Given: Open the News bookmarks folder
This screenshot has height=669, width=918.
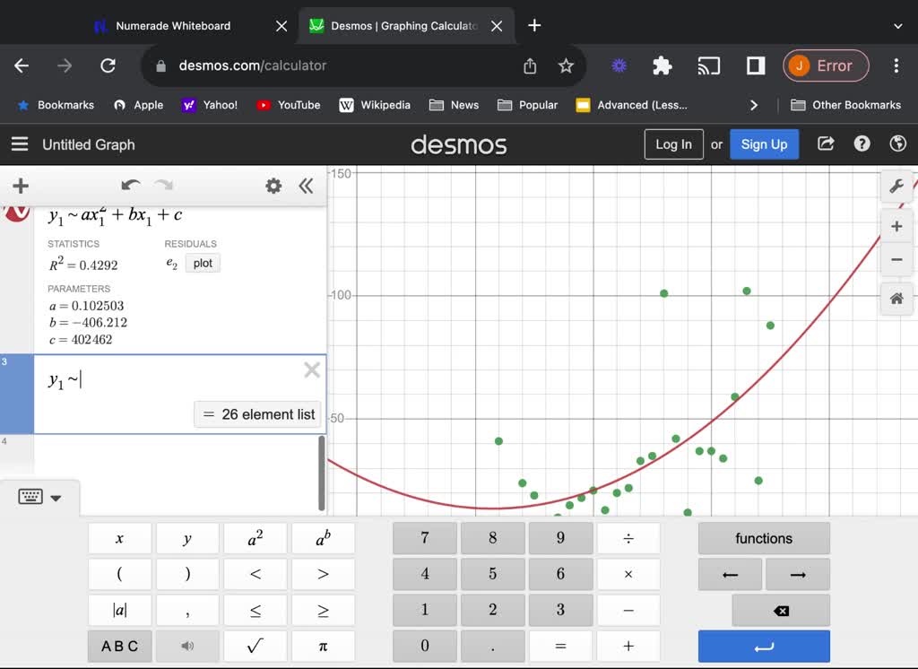Looking at the screenshot, I should [455, 105].
